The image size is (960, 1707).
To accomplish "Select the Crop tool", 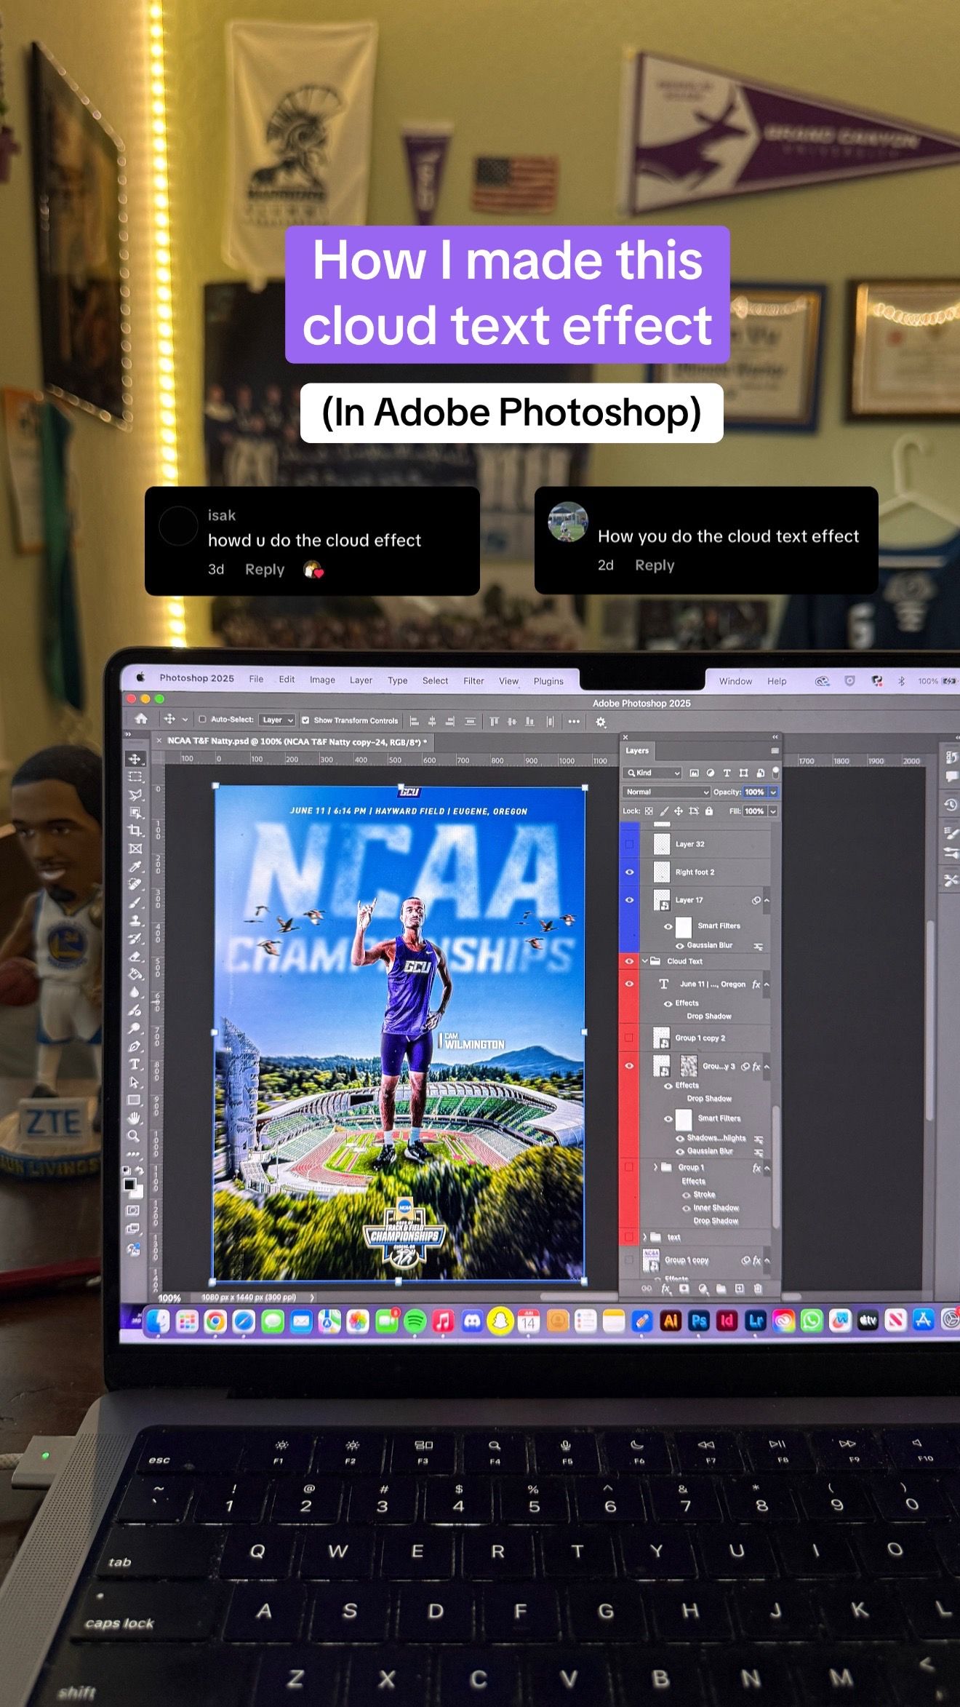I will tap(135, 830).
